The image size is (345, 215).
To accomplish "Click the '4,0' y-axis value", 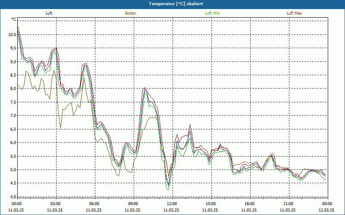I will pyautogui.click(x=13, y=197).
